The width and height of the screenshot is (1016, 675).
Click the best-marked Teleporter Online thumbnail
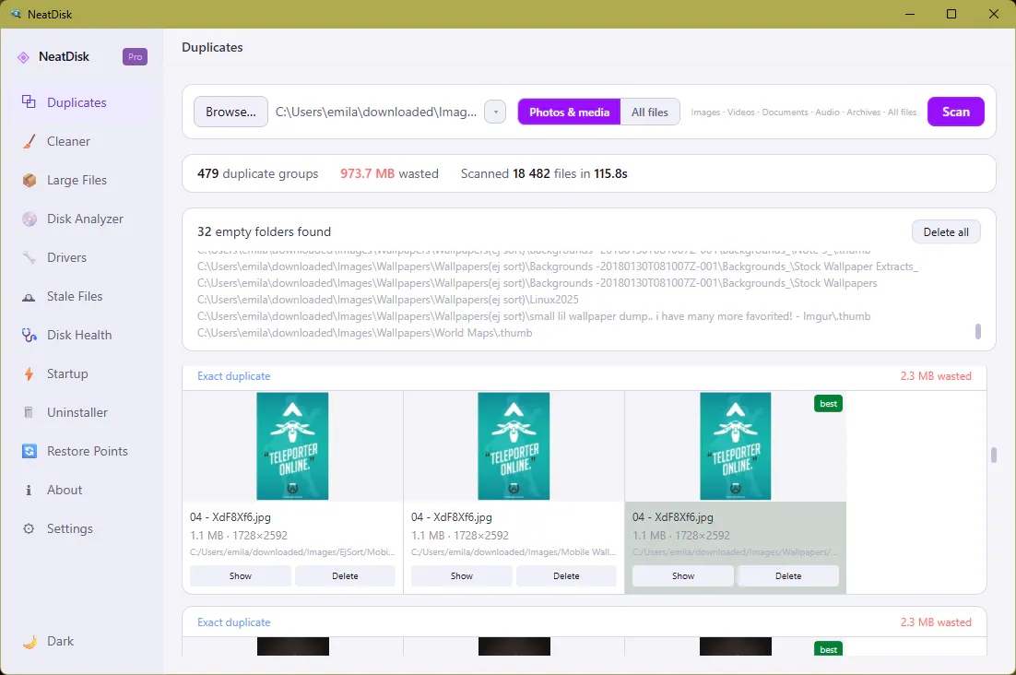click(736, 446)
